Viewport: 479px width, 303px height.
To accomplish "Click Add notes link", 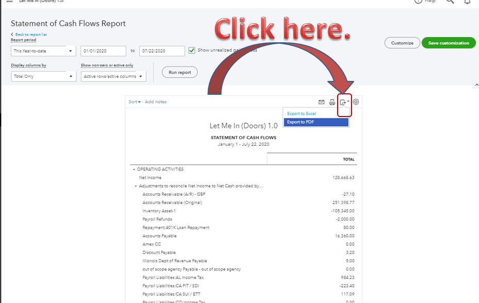I will click(156, 102).
